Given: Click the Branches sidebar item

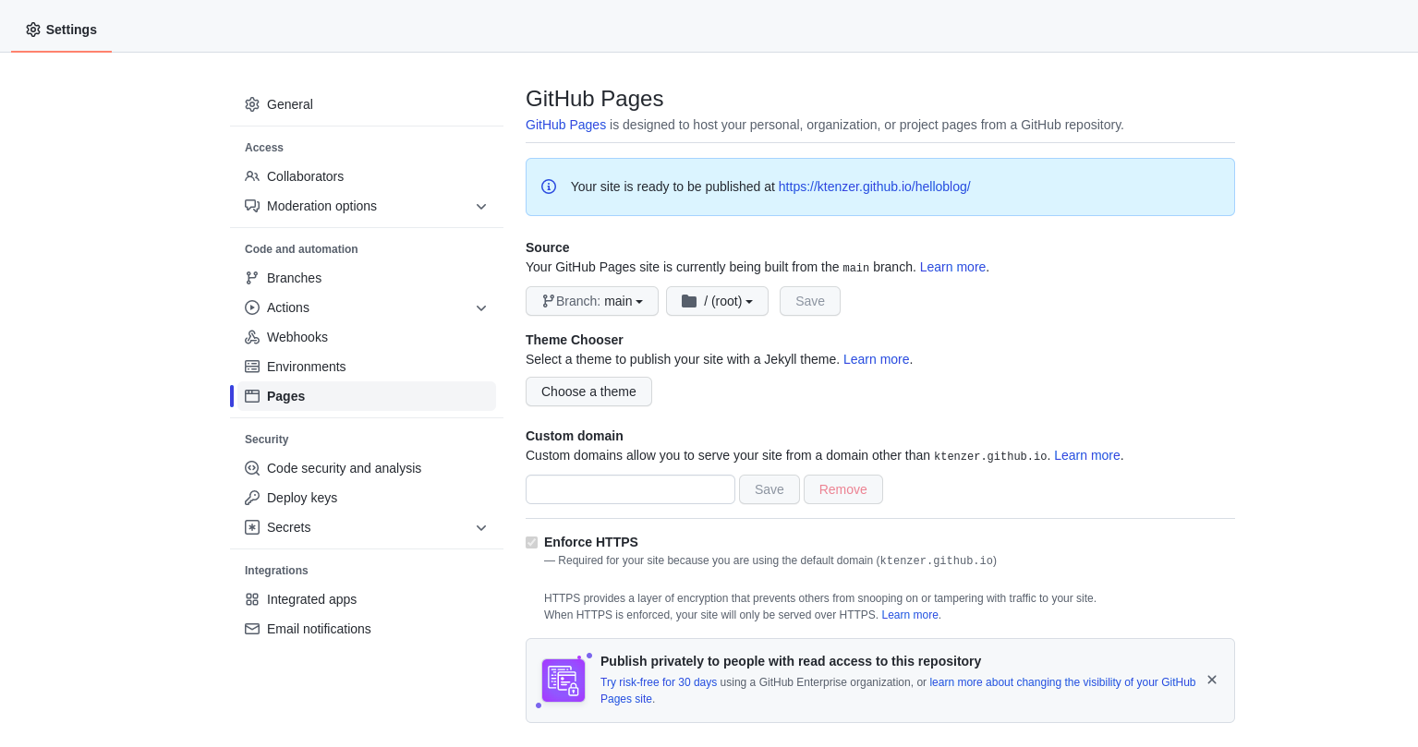Looking at the screenshot, I should [x=367, y=278].
